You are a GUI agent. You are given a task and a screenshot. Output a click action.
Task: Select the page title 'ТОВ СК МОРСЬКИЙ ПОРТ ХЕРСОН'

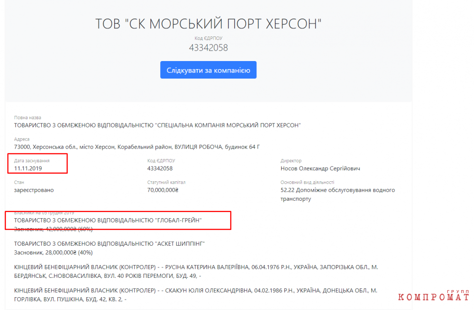pyautogui.click(x=208, y=24)
